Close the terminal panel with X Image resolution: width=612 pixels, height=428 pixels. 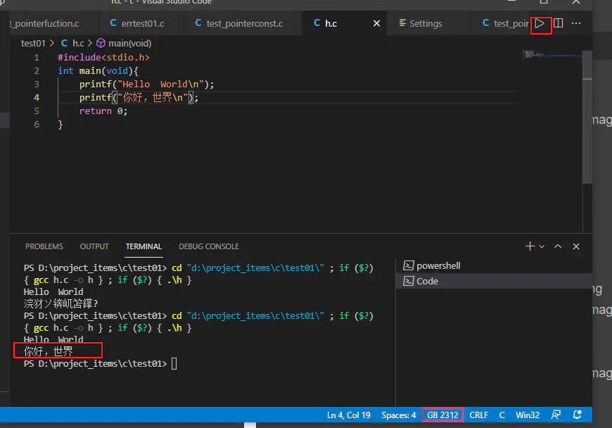(x=576, y=246)
